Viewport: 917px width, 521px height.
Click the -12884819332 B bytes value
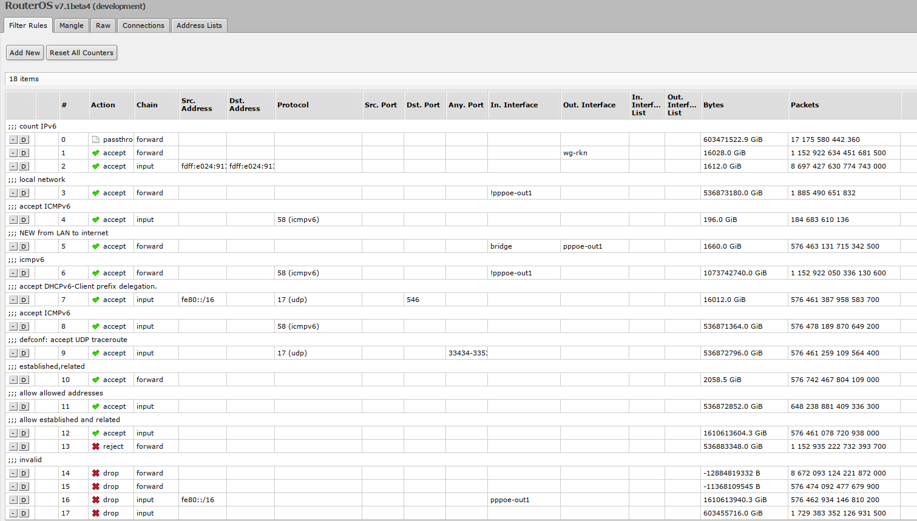pyautogui.click(x=731, y=473)
